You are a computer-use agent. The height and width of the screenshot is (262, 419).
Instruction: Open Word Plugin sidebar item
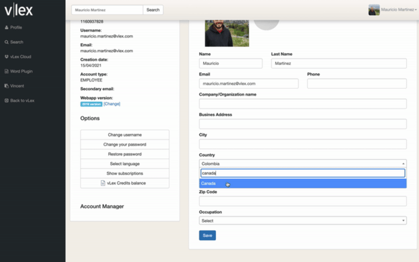pyautogui.click(x=18, y=71)
